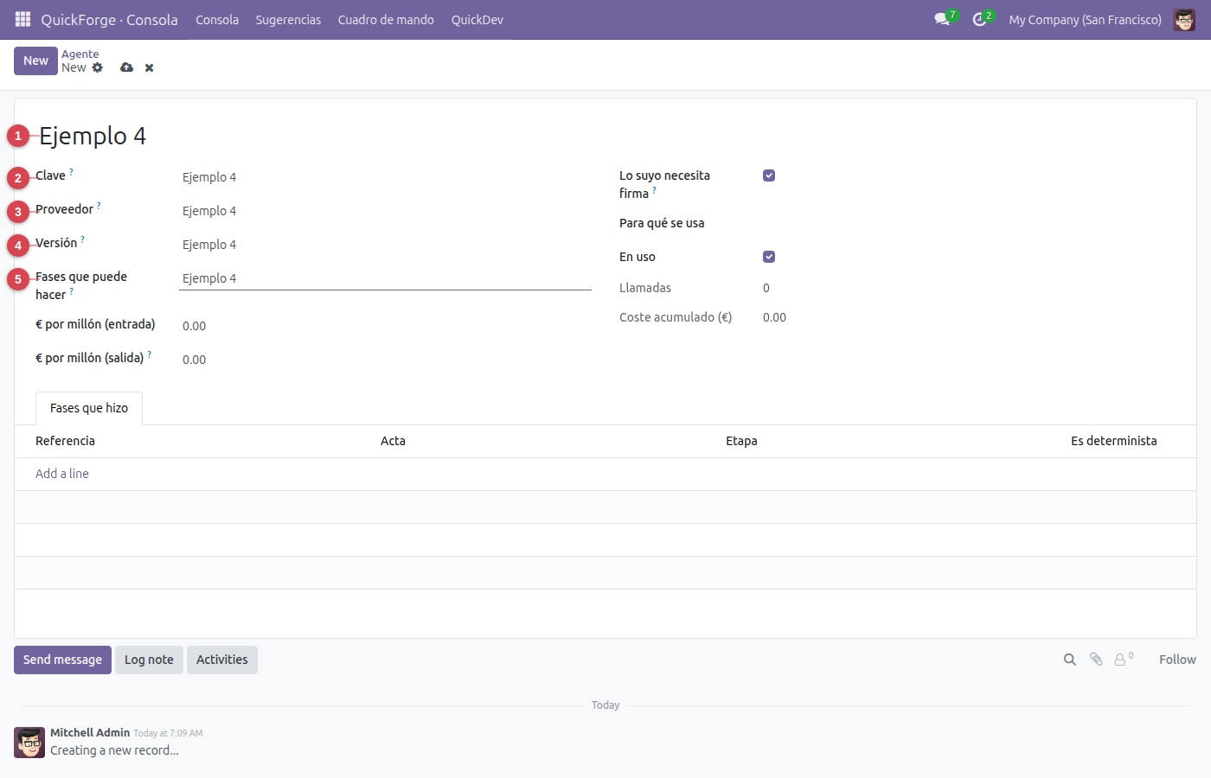Open the My Company (San Francisco) switcher
The image size is (1211, 778).
pos(1085,20)
